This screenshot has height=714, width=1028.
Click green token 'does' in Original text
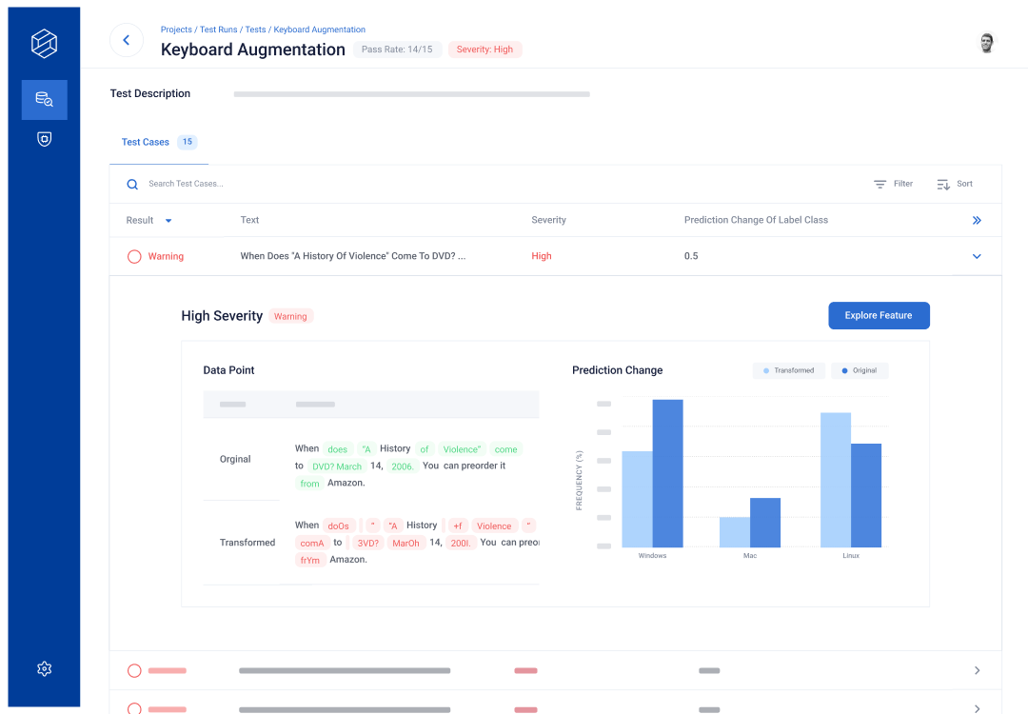pos(338,449)
